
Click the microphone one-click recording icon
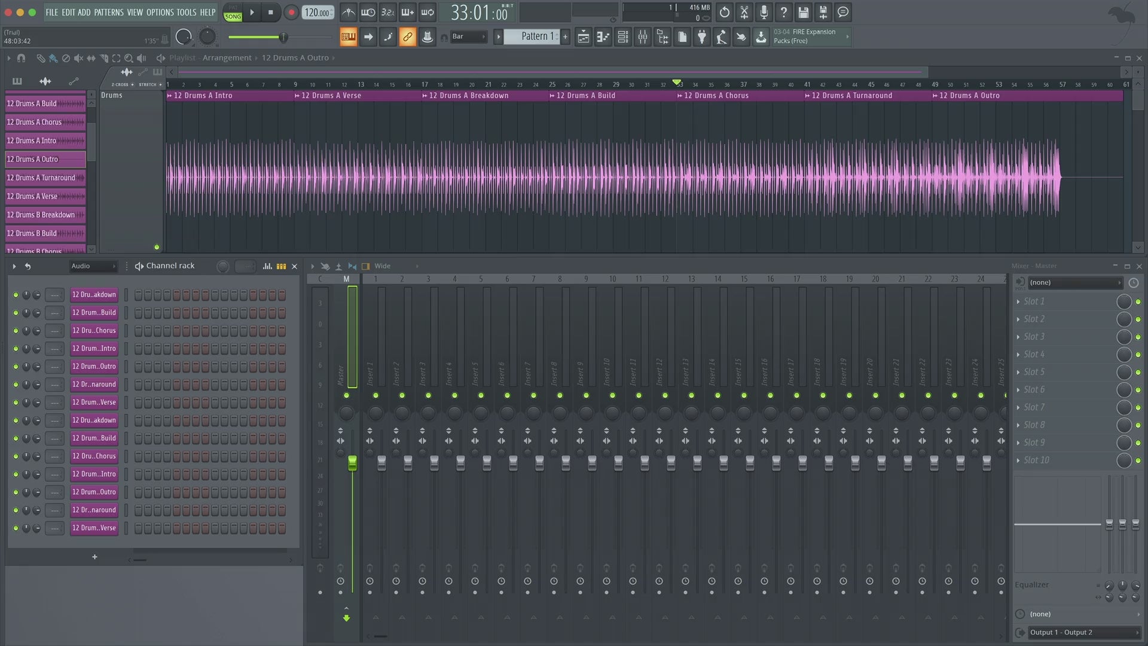pyautogui.click(x=764, y=12)
